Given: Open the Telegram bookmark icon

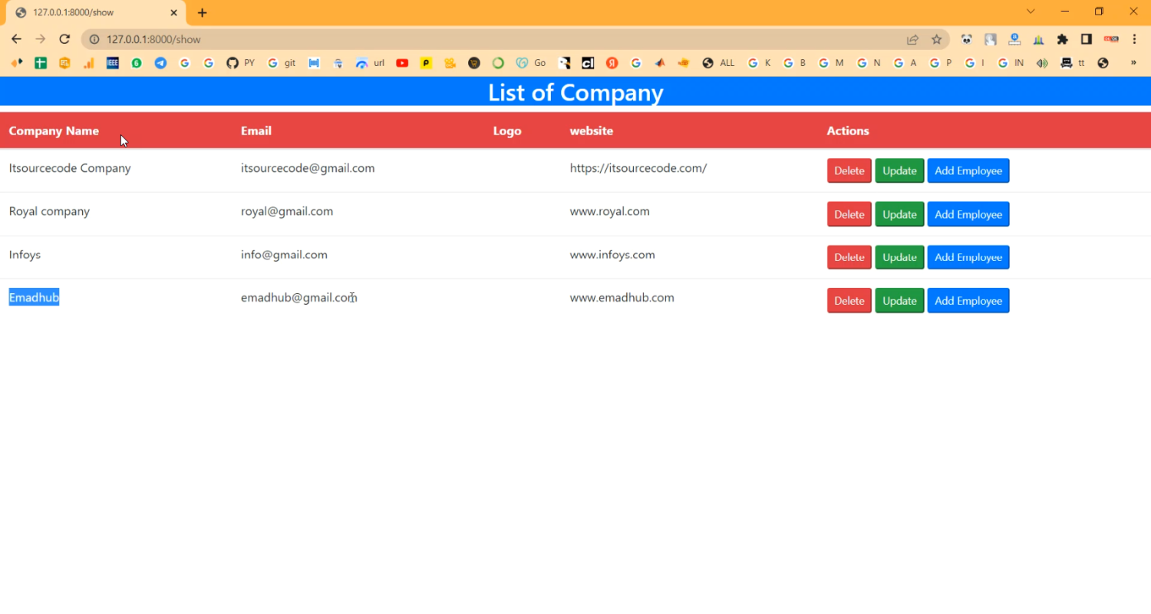Looking at the screenshot, I should coord(160,63).
